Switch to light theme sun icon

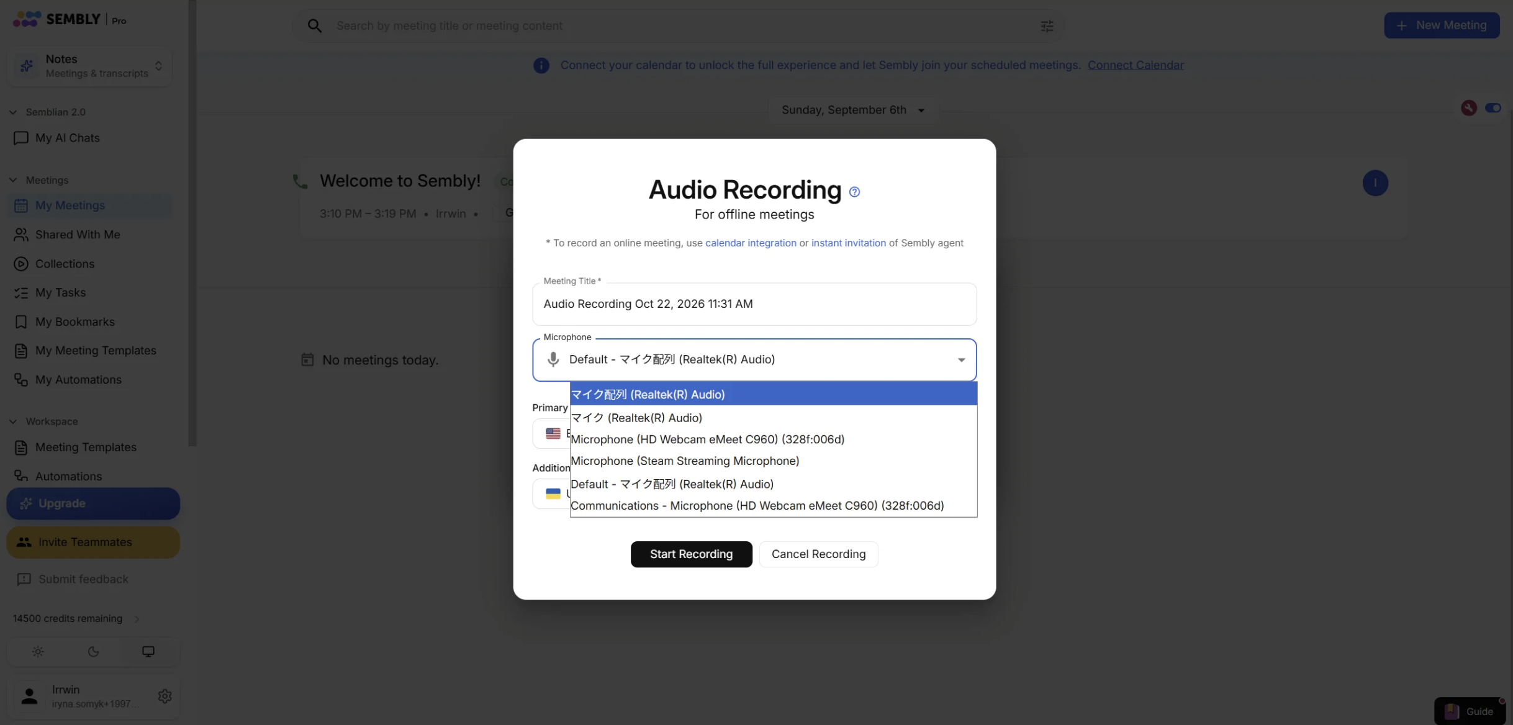pyautogui.click(x=38, y=652)
